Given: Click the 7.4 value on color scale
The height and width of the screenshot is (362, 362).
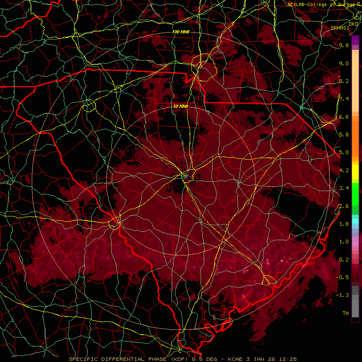Looking at the screenshot, I should (x=344, y=99).
